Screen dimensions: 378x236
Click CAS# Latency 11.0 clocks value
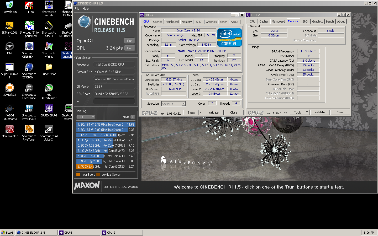pos(308,61)
